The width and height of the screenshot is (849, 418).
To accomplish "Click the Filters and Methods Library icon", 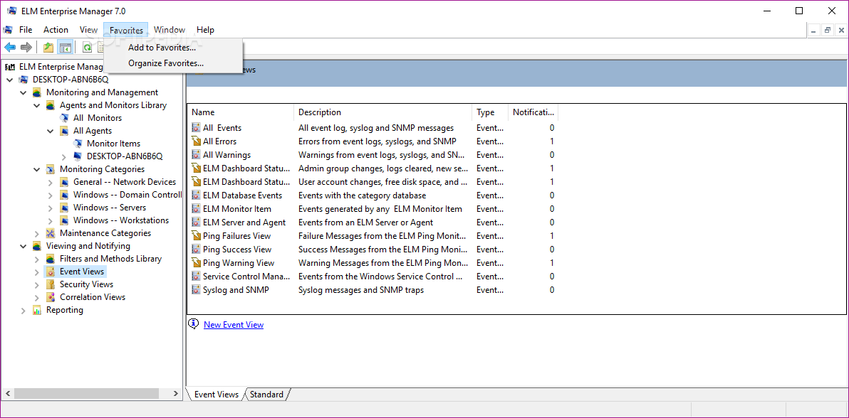I will [x=51, y=259].
